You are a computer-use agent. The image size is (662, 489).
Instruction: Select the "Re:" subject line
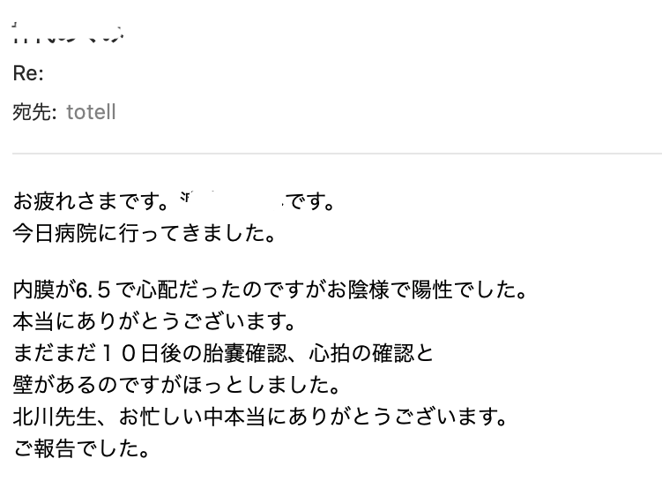(28, 73)
